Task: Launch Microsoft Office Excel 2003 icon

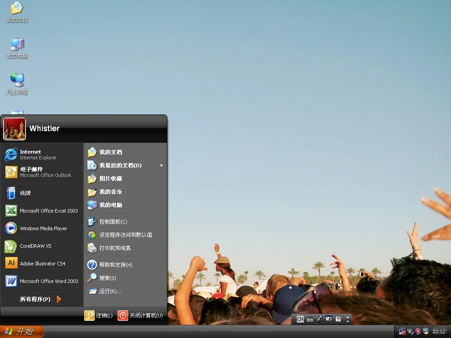Action: 11,211
